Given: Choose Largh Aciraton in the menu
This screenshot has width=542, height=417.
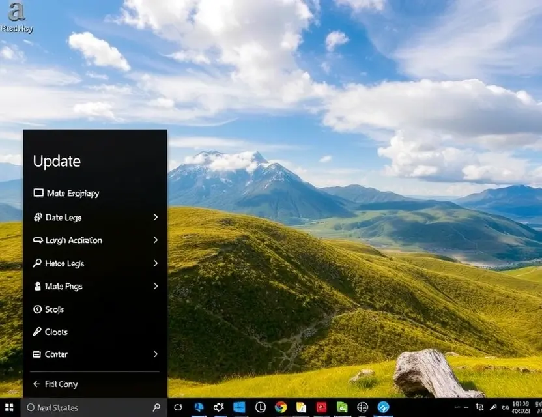Looking at the screenshot, I should click(95, 240).
